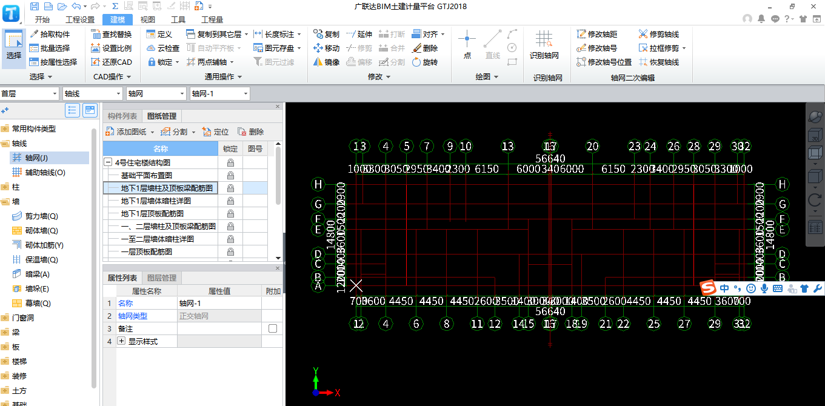Switch to the 工程量 ribbon tab
Screen dimensions: 825x406
212,19
